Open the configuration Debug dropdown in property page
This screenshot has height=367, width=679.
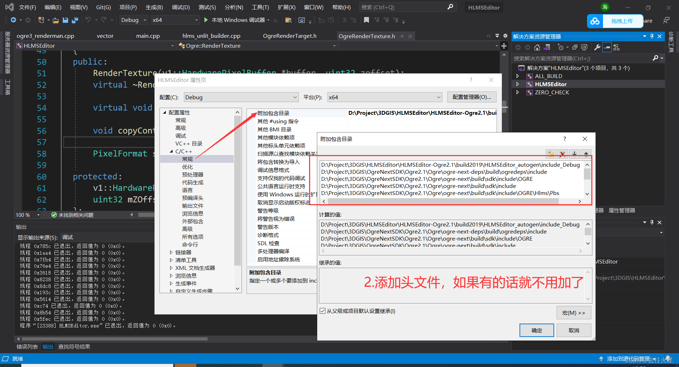click(x=241, y=97)
